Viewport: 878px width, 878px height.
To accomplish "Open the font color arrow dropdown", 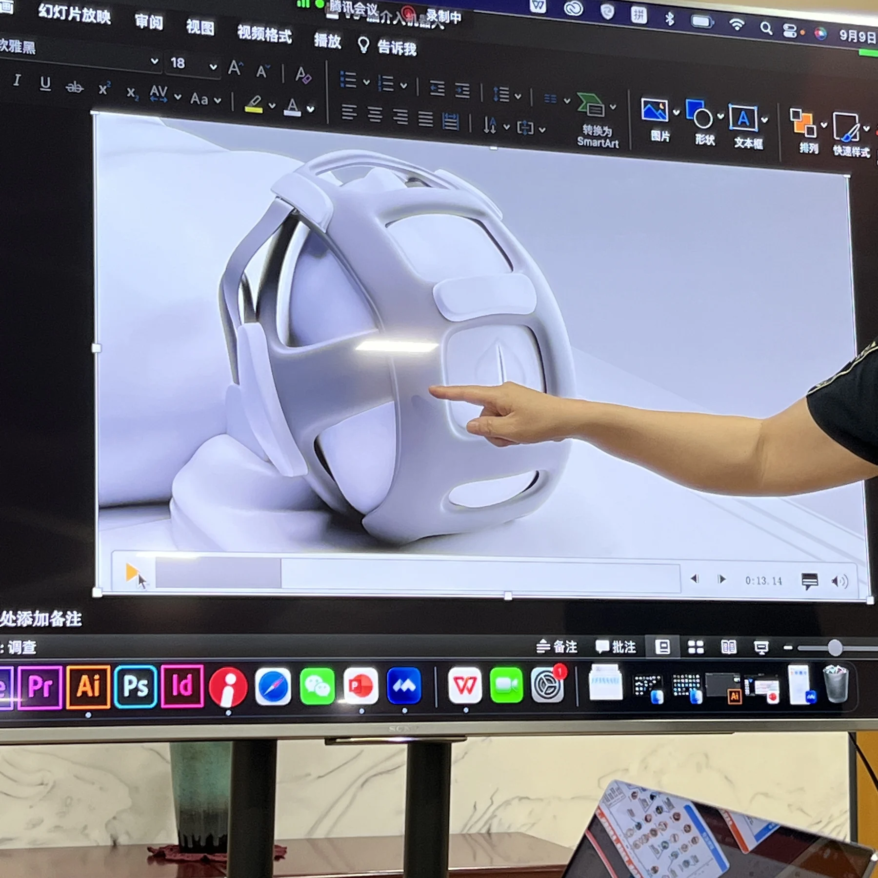I will pos(310,109).
